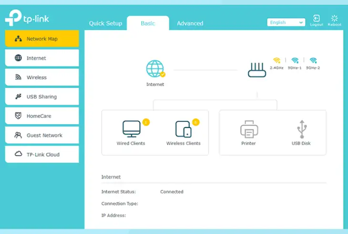The width and height of the screenshot is (348, 234).
Task: Select the Internet globe in network map
Action: (x=155, y=69)
